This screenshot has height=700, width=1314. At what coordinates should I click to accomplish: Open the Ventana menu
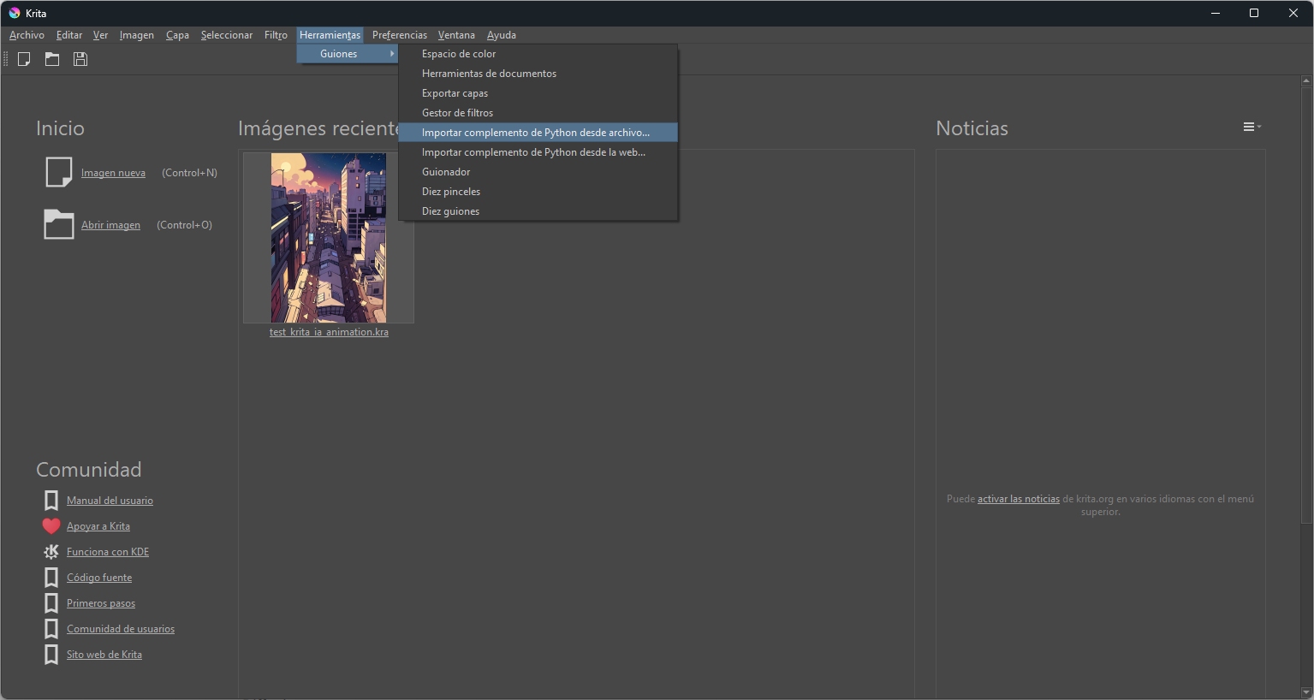456,35
